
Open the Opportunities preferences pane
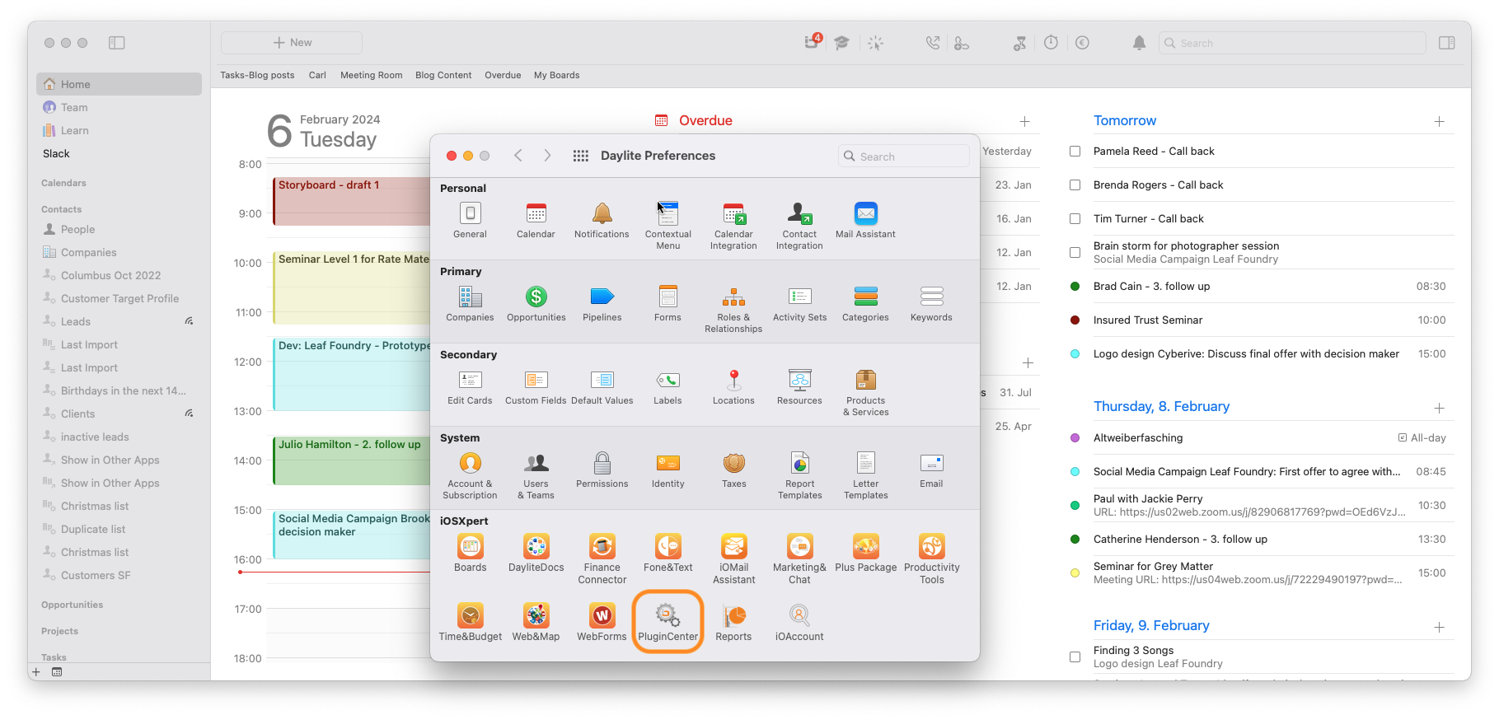[536, 303]
